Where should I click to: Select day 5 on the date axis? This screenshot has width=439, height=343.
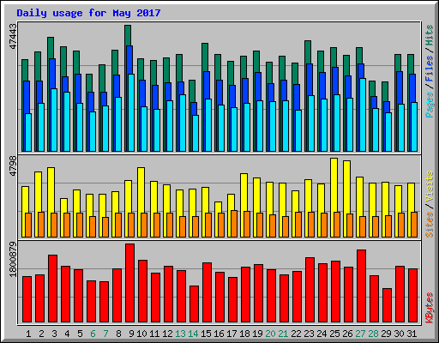80,334
